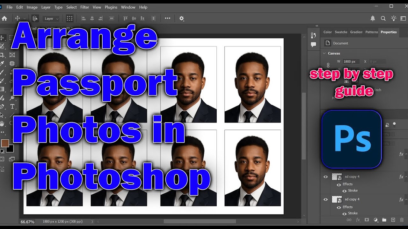Screen dimensions: 408x229
Task: Toggle Auto-Select in the options bar
Action: click(35, 18)
